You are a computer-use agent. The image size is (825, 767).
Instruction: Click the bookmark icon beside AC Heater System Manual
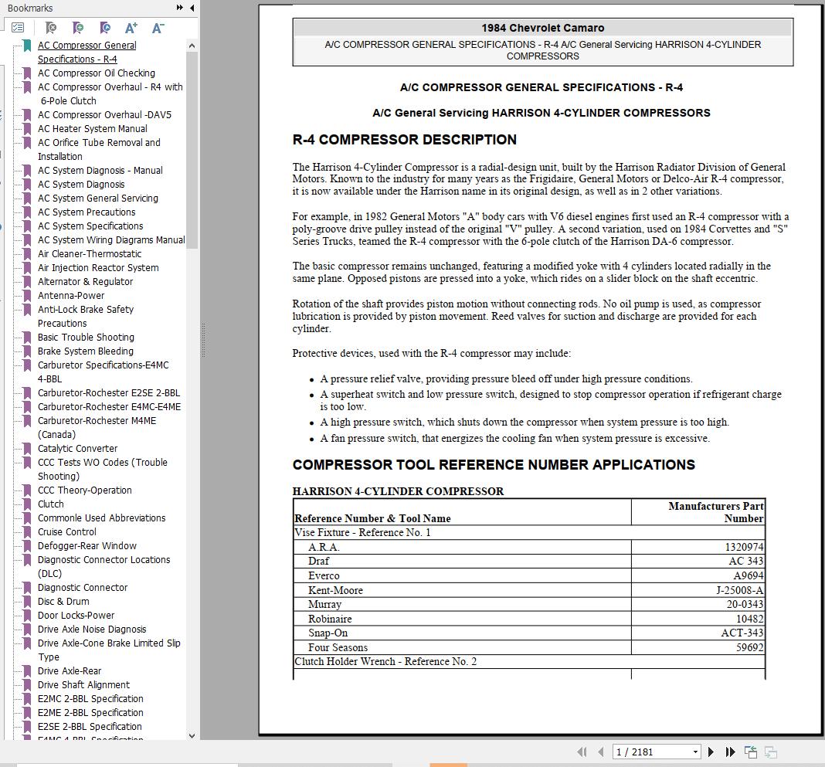(27, 129)
